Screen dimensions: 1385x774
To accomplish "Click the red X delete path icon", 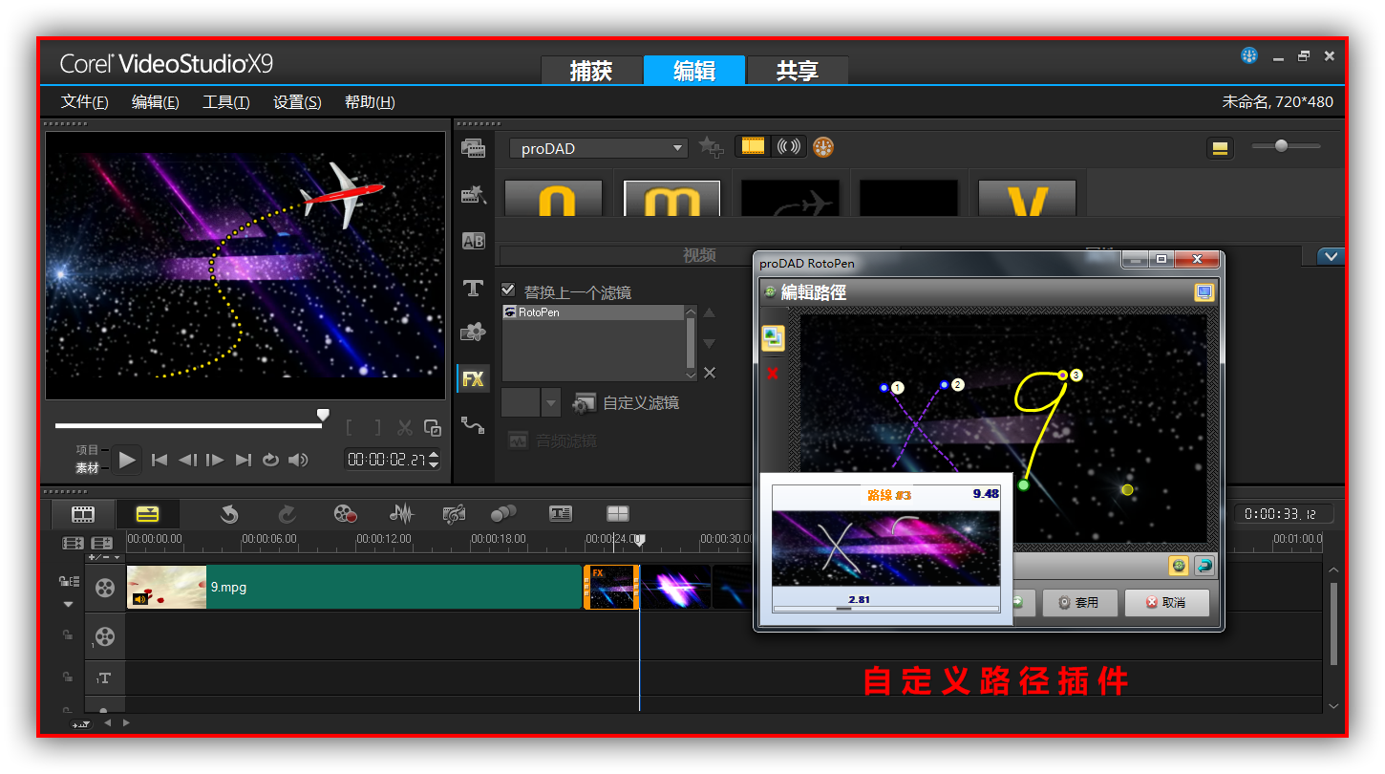I will point(773,374).
